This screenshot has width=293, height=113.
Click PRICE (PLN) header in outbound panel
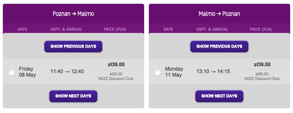(115, 30)
